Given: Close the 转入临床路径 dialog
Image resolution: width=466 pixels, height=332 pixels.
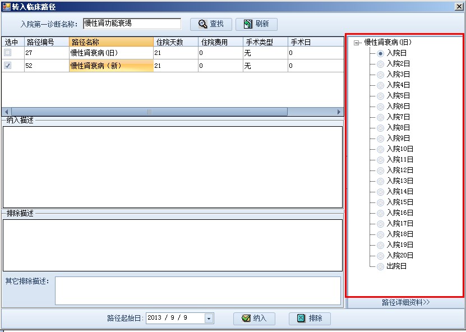Looking at the screenshot, I should [x=459, y=7].
